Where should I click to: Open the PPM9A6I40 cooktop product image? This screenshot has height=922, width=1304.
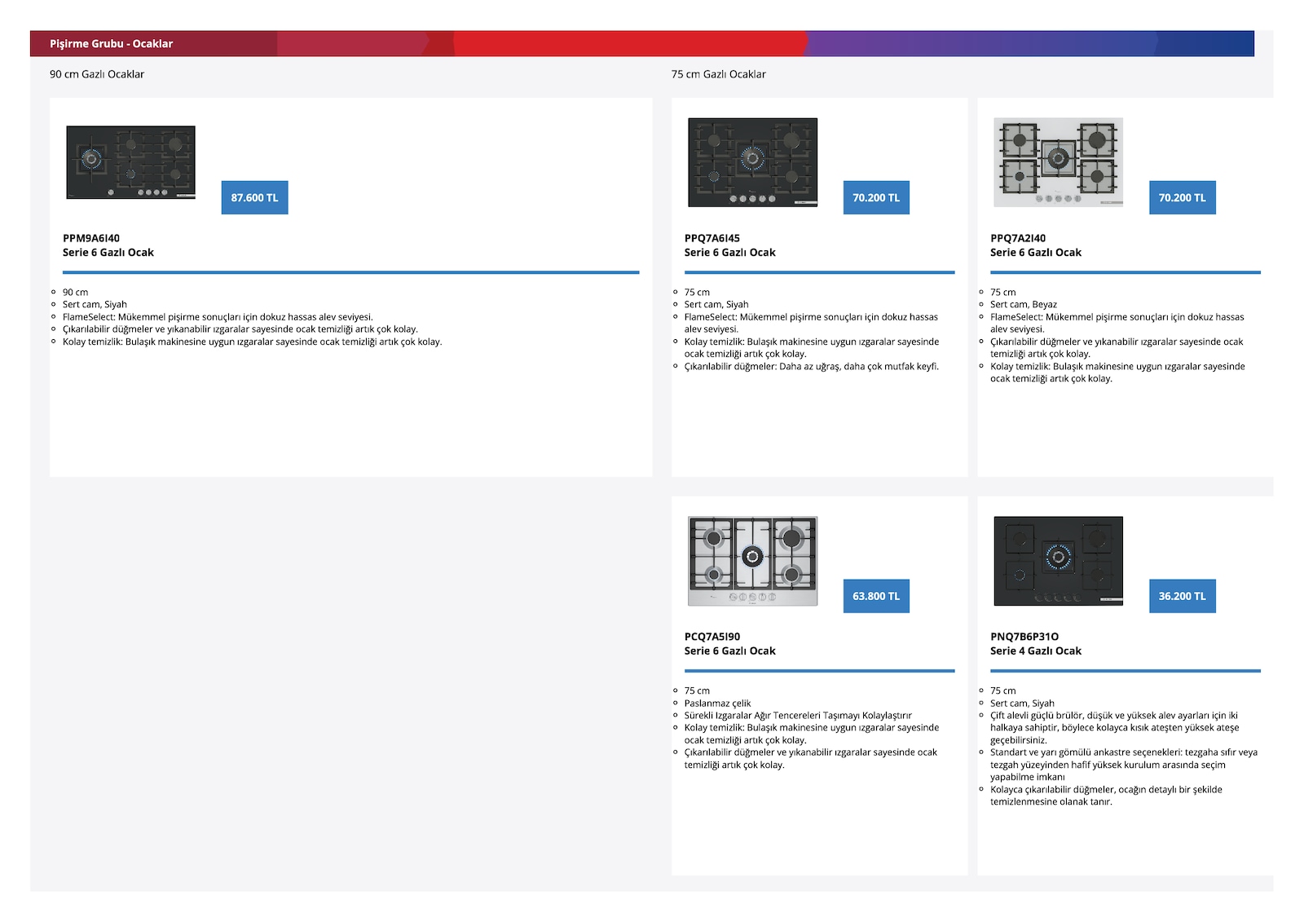[130, 162]
